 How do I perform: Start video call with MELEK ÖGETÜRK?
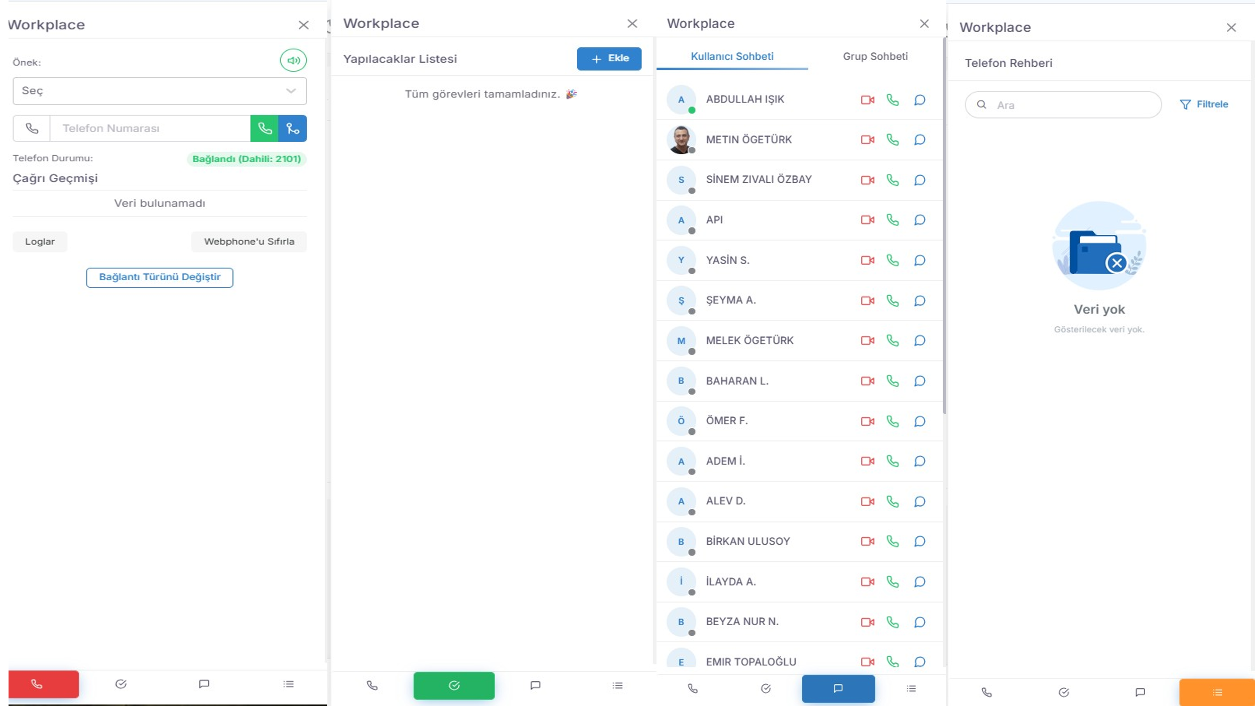tap(867, 340)
